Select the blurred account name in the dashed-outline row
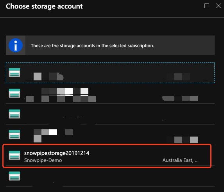This screenshot has height=192, width=224. (x=48, y=76)
